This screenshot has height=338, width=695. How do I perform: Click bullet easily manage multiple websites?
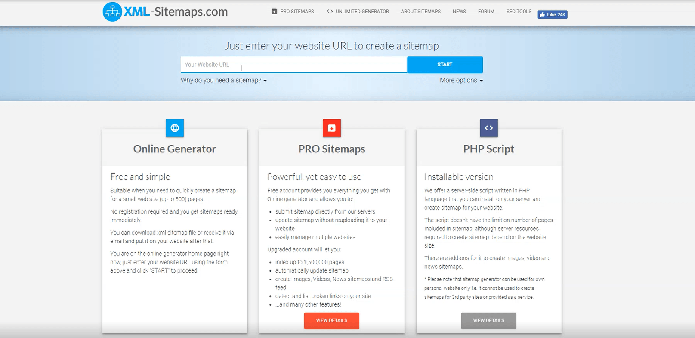[x=315, y=237]
